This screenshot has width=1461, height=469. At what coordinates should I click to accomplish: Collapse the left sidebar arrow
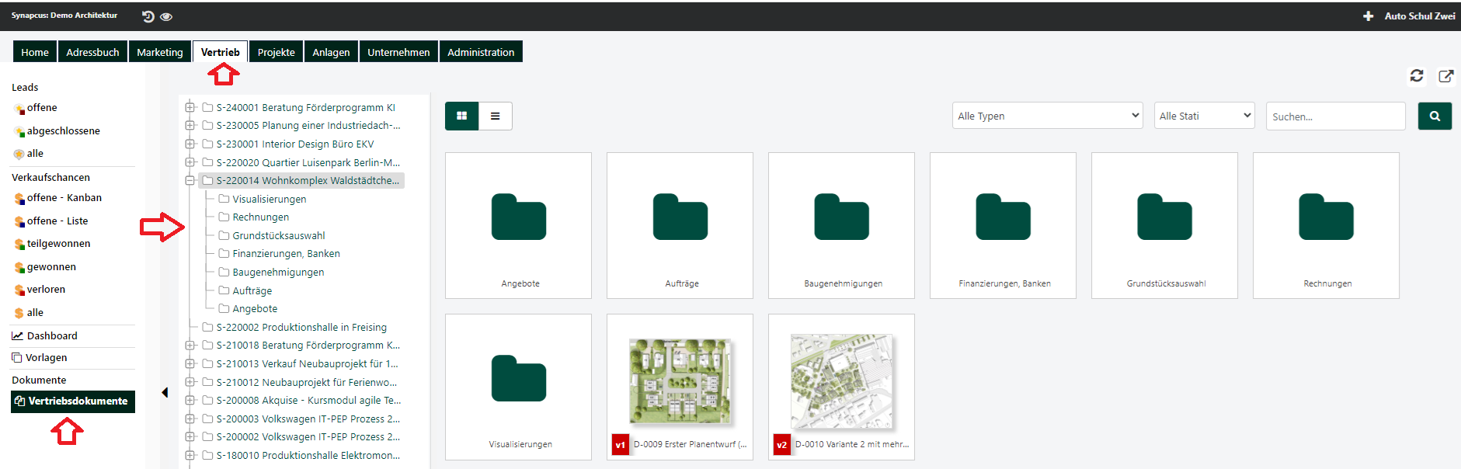(x=165, y=392)
